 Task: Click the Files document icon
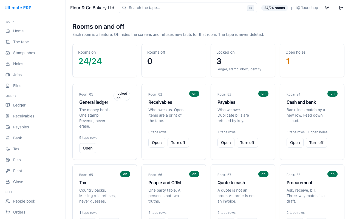[x=8, y=86]
